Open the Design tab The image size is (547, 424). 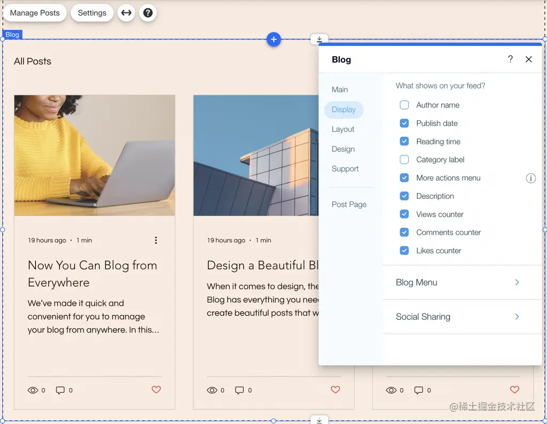point(343,149)
